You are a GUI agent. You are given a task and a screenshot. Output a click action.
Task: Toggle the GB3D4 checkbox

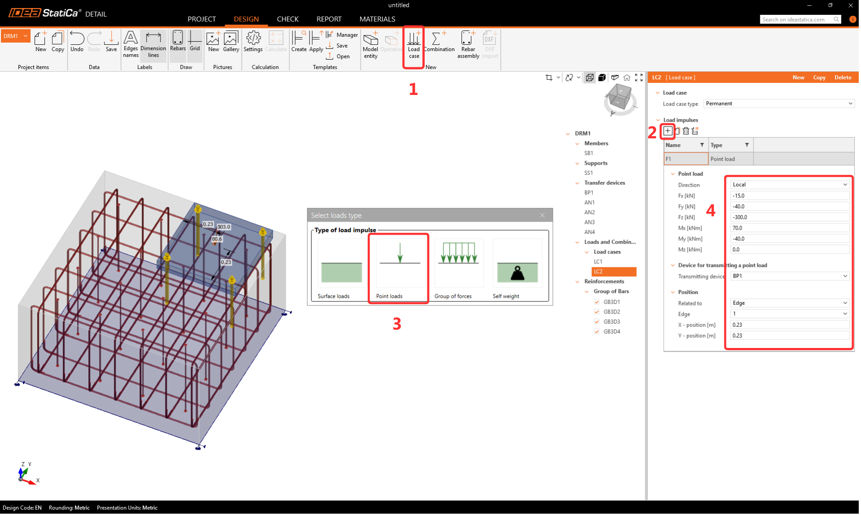click(x=597, y=331)
